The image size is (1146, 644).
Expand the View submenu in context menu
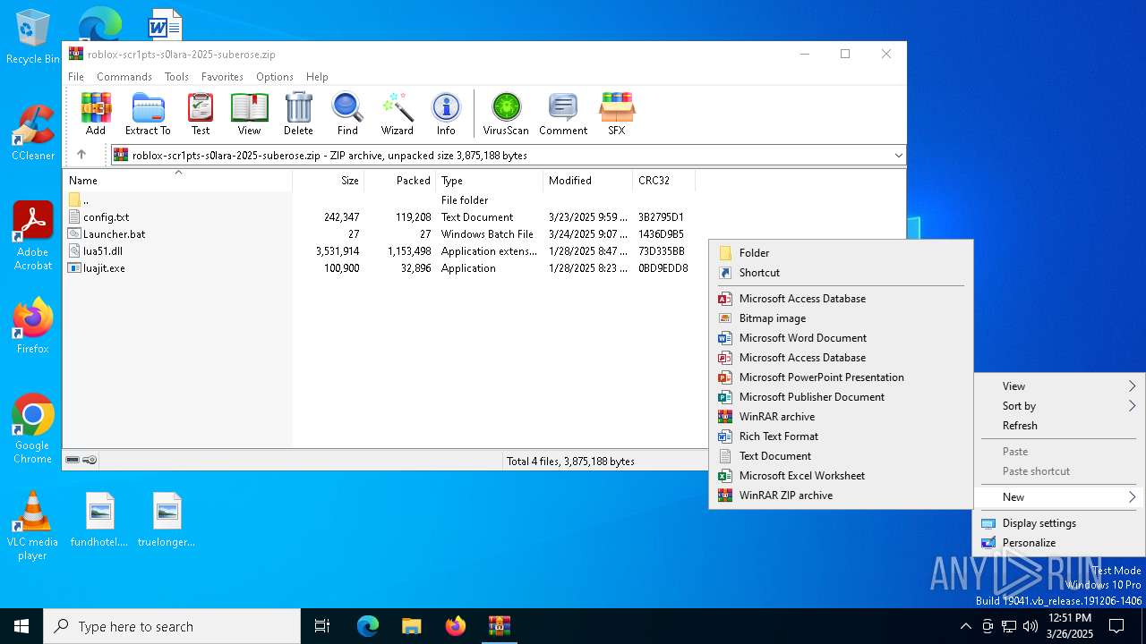1059,386
